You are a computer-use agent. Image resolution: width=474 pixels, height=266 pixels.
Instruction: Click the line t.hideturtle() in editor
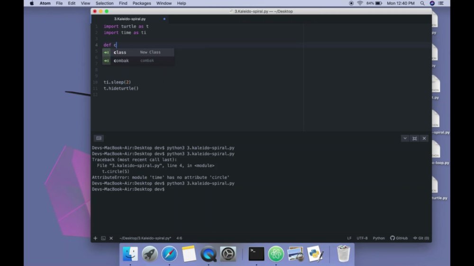(121, 89)
